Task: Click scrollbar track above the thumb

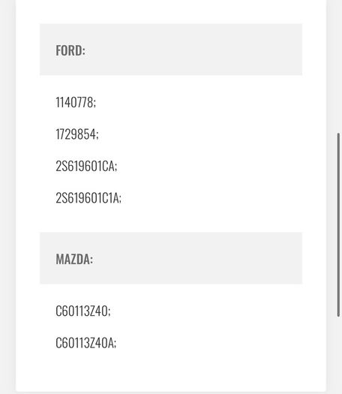Action: (338, 65)
